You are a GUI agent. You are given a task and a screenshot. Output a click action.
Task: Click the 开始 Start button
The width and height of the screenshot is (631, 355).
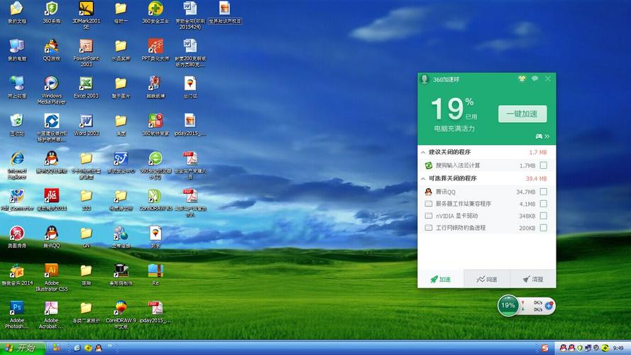[21, 348]
